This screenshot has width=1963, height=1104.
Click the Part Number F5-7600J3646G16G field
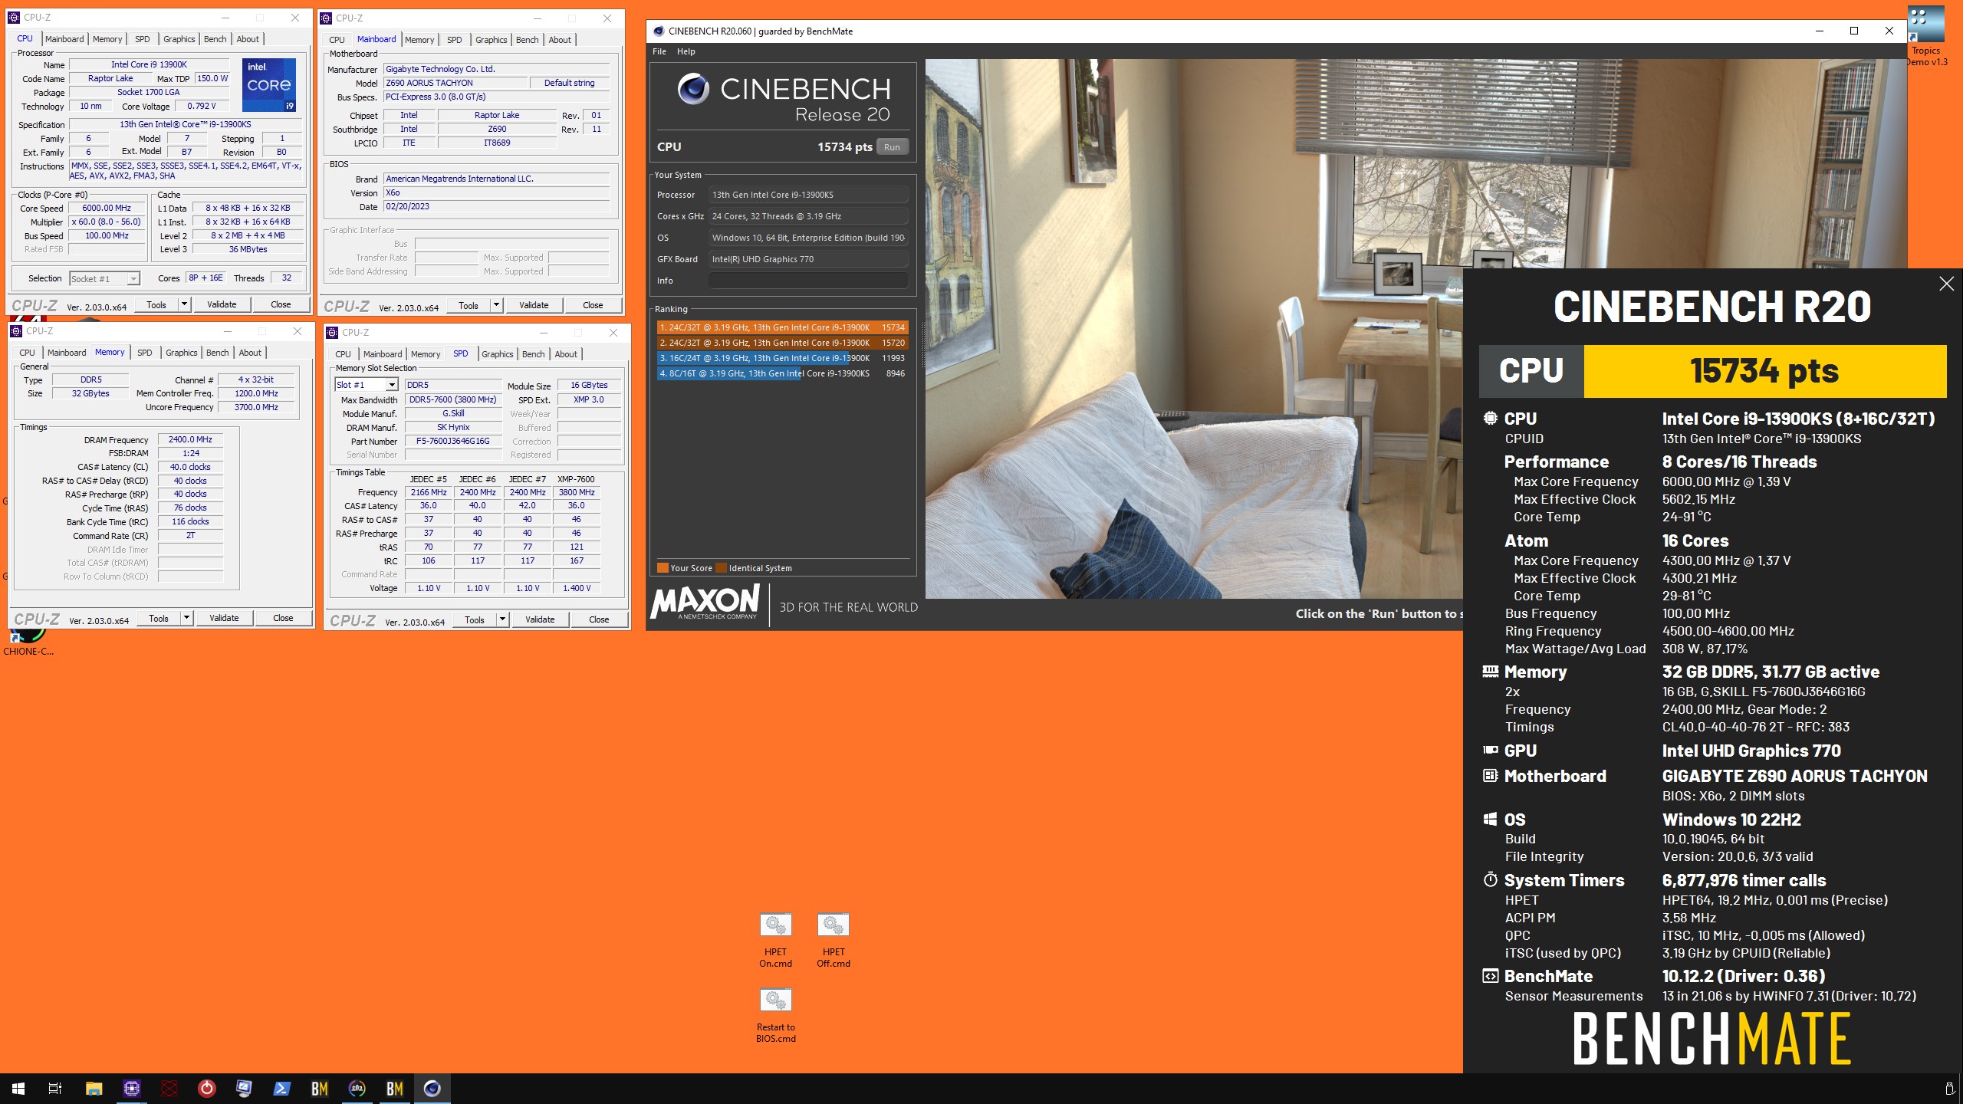[x=453, y=441]
